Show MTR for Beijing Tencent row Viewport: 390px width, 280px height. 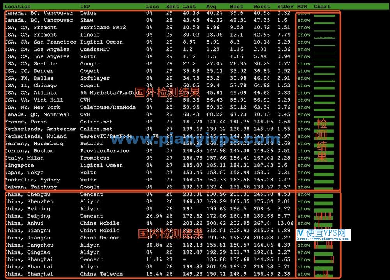pyautogui.click(x=304, y=216)
